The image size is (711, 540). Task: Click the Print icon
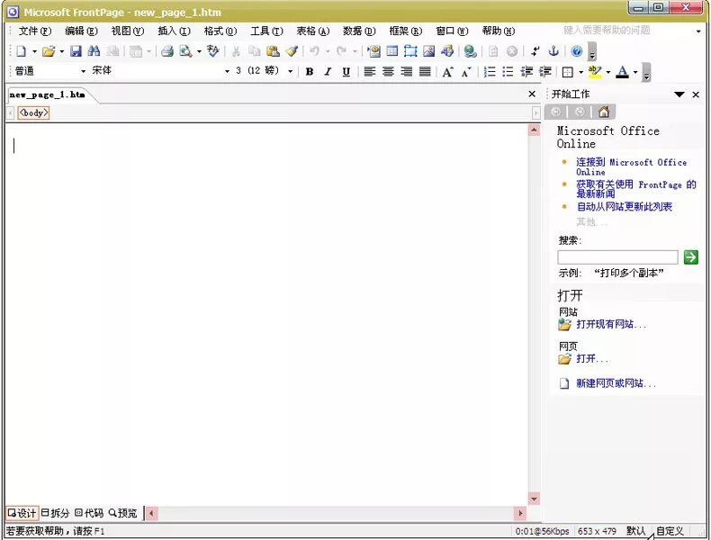click(167, 51)
